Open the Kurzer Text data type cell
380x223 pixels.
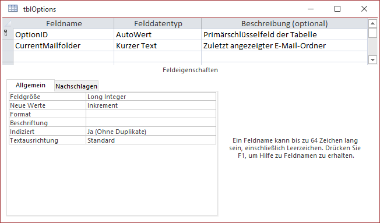coord(158,46)
